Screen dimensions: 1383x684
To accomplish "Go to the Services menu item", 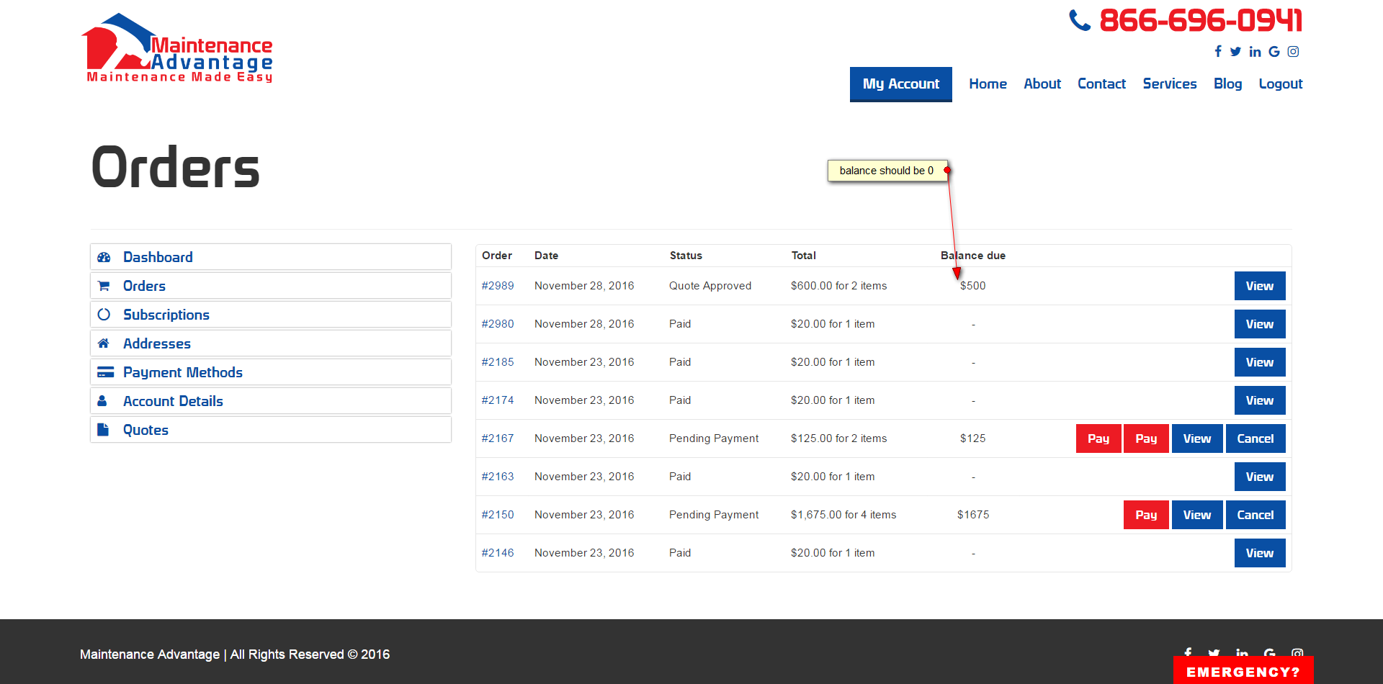I will pos(1169,84).
